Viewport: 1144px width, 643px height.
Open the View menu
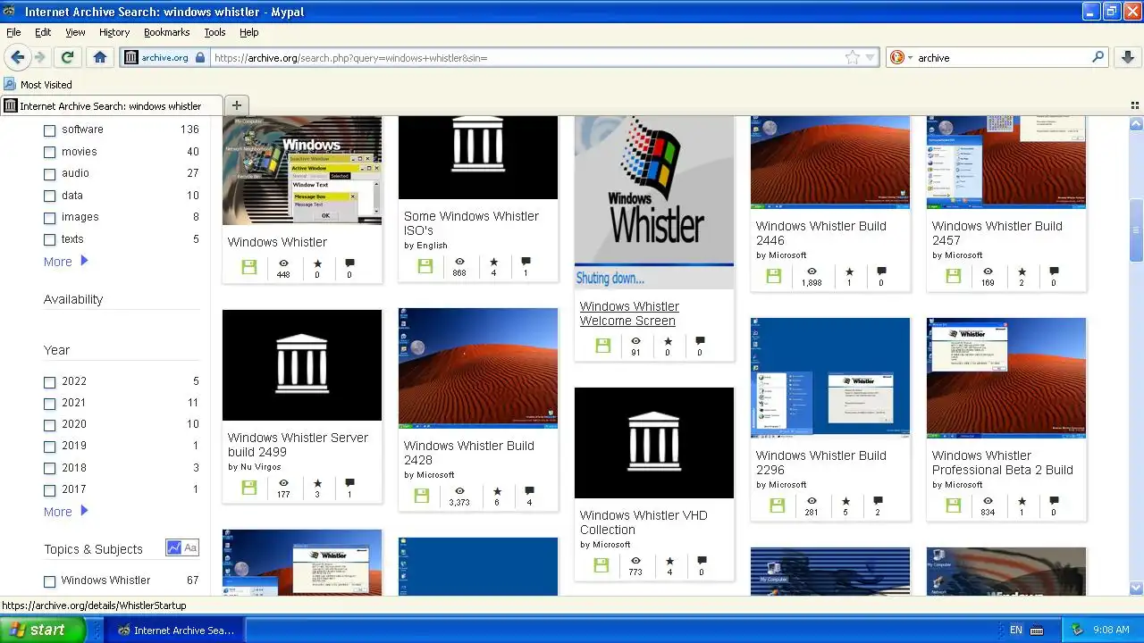pos(75,32)
